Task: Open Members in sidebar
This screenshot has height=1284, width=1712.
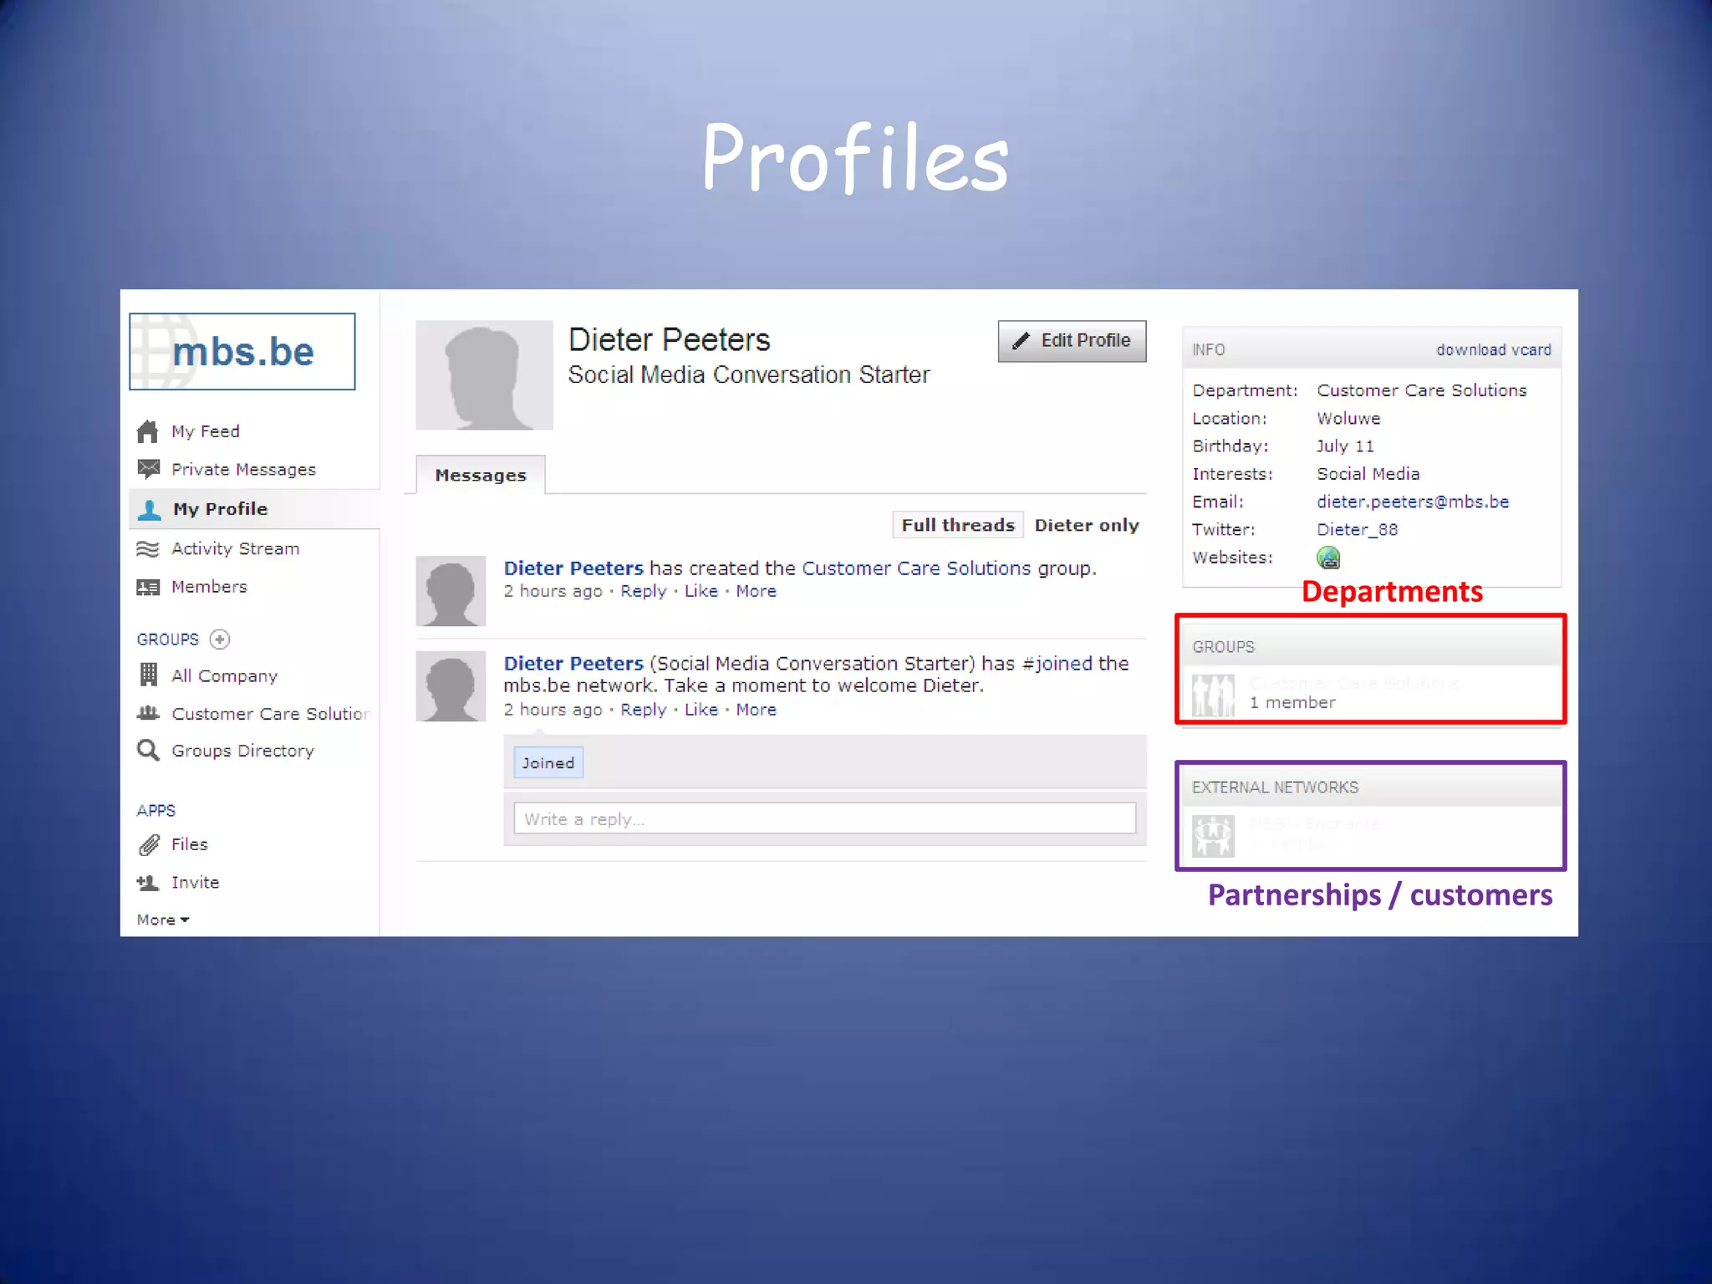Action: [210, 587]
